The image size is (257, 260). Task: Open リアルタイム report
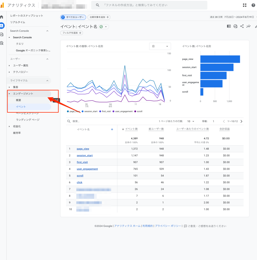point(18,22)
